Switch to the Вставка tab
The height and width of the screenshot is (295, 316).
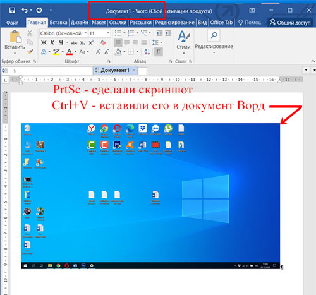pos(58,23)
